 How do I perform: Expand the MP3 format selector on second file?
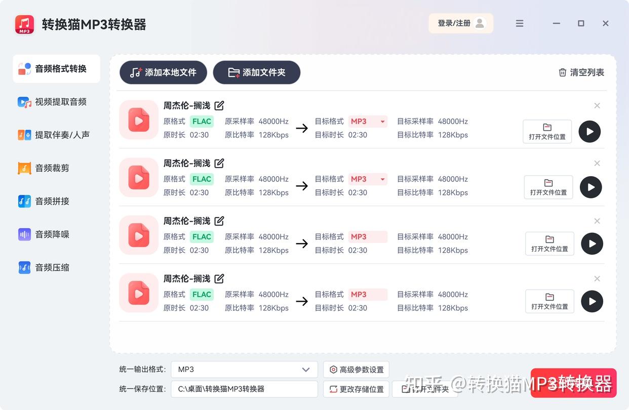pyautogui.click(x=382, y=179)
